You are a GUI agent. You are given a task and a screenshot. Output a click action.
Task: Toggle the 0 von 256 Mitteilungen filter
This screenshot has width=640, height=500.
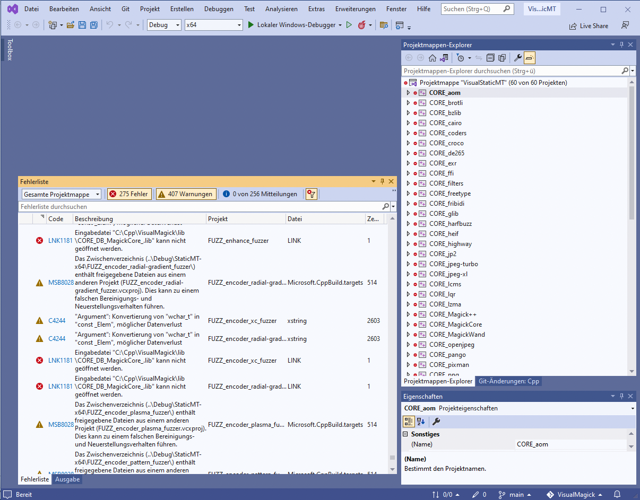pos(260,194)
